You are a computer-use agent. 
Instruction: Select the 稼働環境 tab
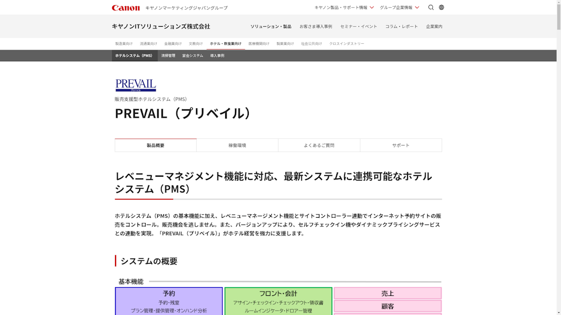[x=237, y=145]
